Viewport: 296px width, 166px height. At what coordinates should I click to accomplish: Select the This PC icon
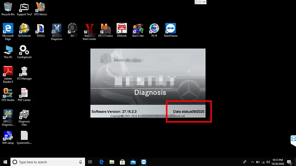(8, 51)
